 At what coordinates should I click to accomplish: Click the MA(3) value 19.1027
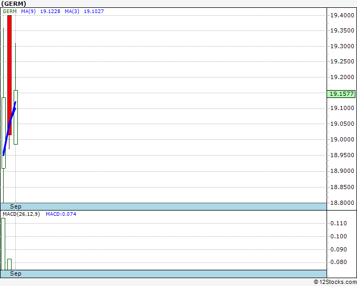point(94,12)
